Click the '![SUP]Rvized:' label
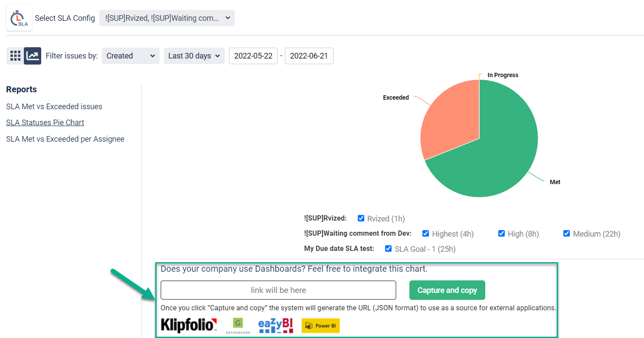 click(x=325, y=218)
